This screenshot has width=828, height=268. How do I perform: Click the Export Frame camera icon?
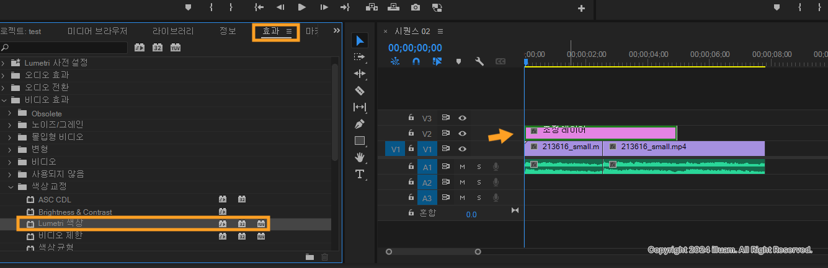(415, 7)
